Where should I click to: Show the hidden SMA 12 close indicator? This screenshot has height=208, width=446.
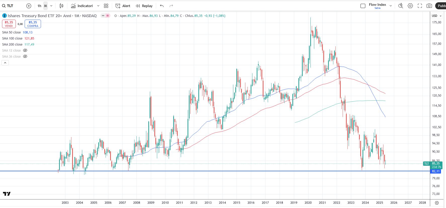pyautogui.click(x=25, y=50)
